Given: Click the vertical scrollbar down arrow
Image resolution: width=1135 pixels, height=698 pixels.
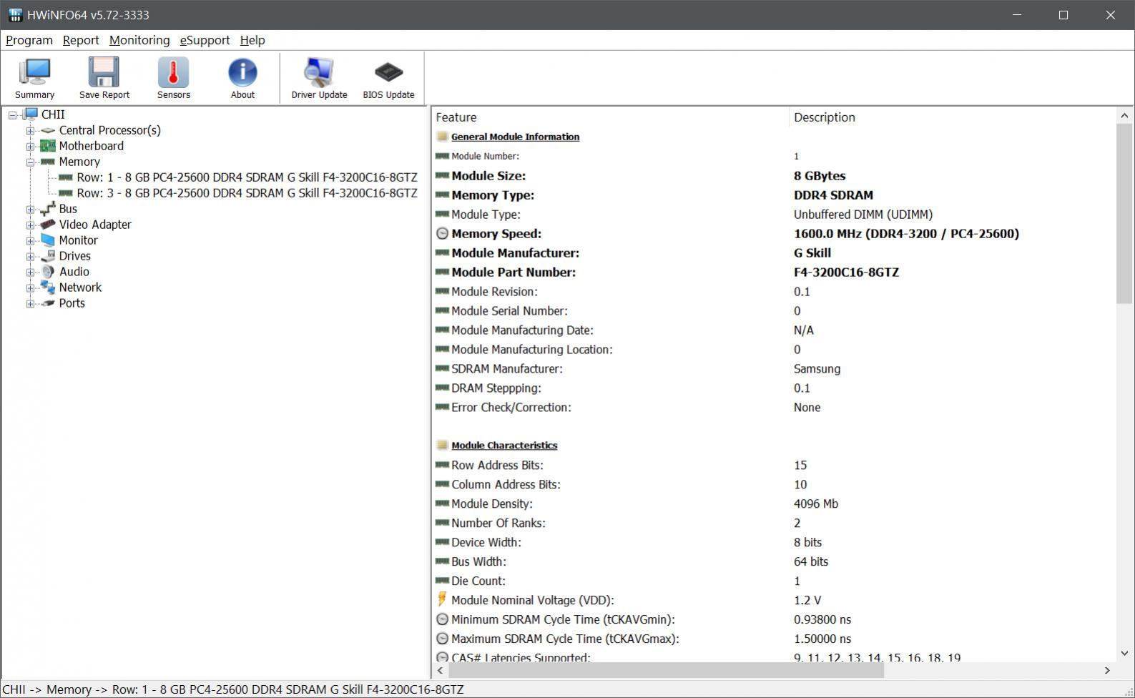Looking at the screenshot, I should pyautogui.click(x=1124, y=653).
